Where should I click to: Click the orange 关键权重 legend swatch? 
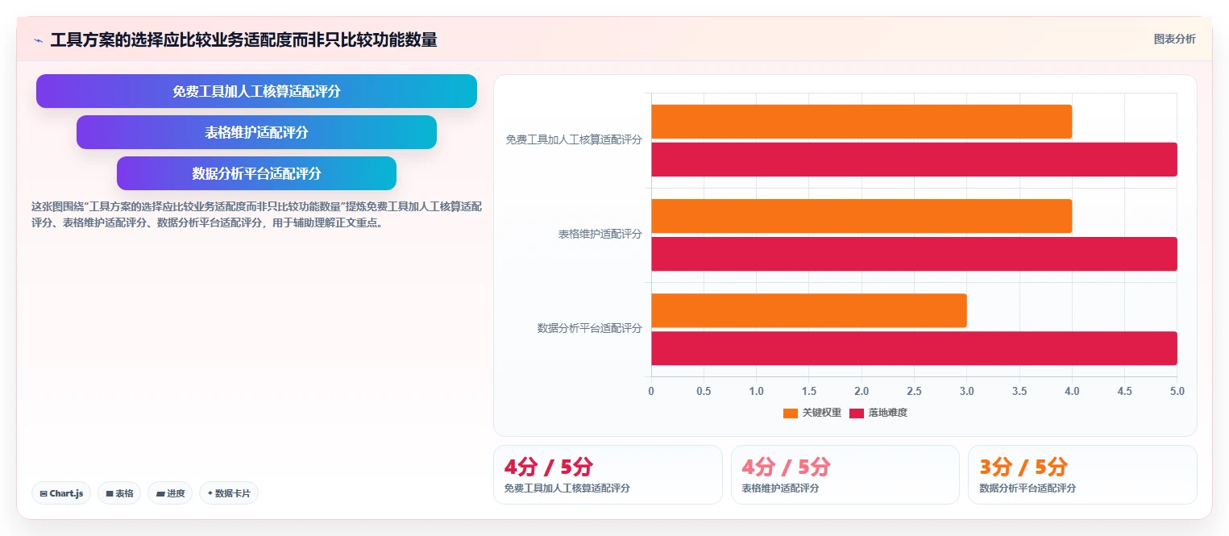point(791,413)
